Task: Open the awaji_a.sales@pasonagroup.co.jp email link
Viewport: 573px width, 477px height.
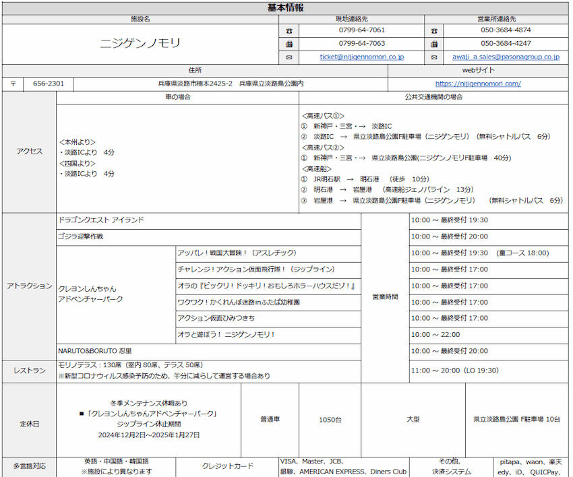Action: (x=506, y=57)
